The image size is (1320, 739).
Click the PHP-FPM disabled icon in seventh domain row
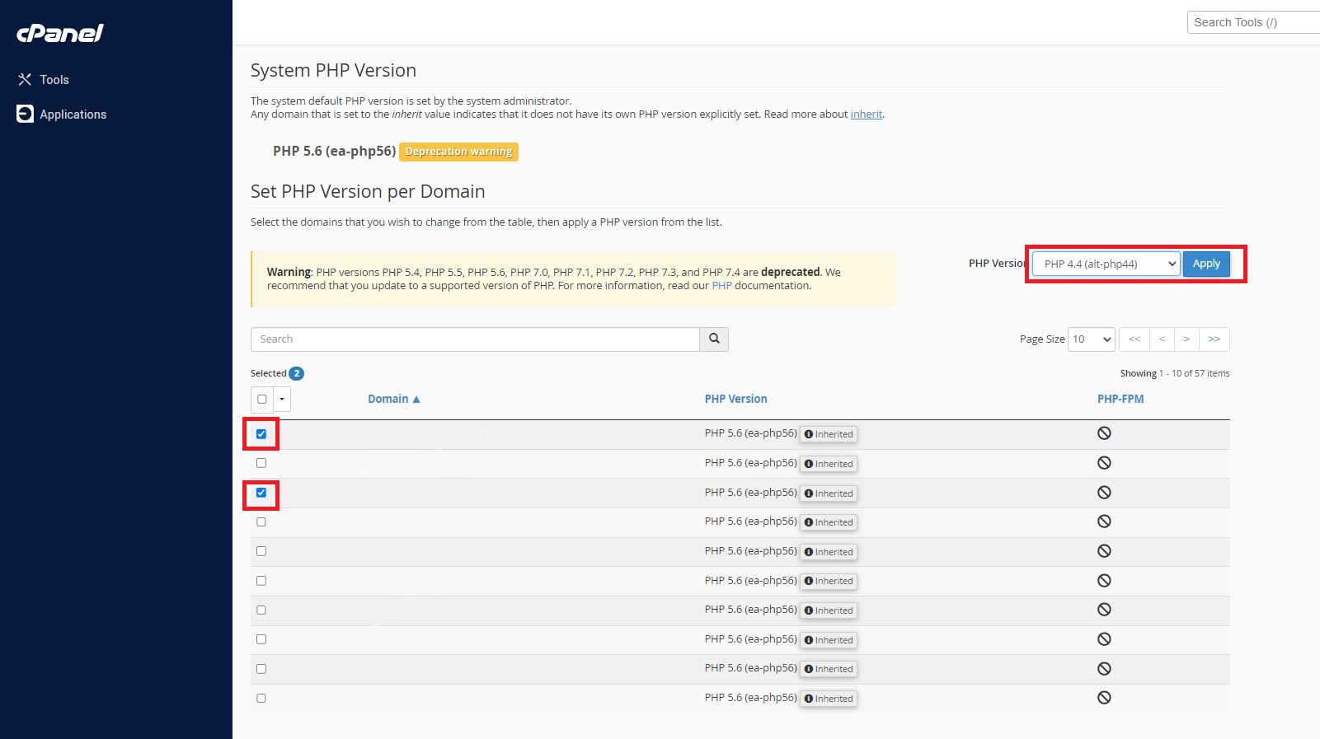point(1104,610)
